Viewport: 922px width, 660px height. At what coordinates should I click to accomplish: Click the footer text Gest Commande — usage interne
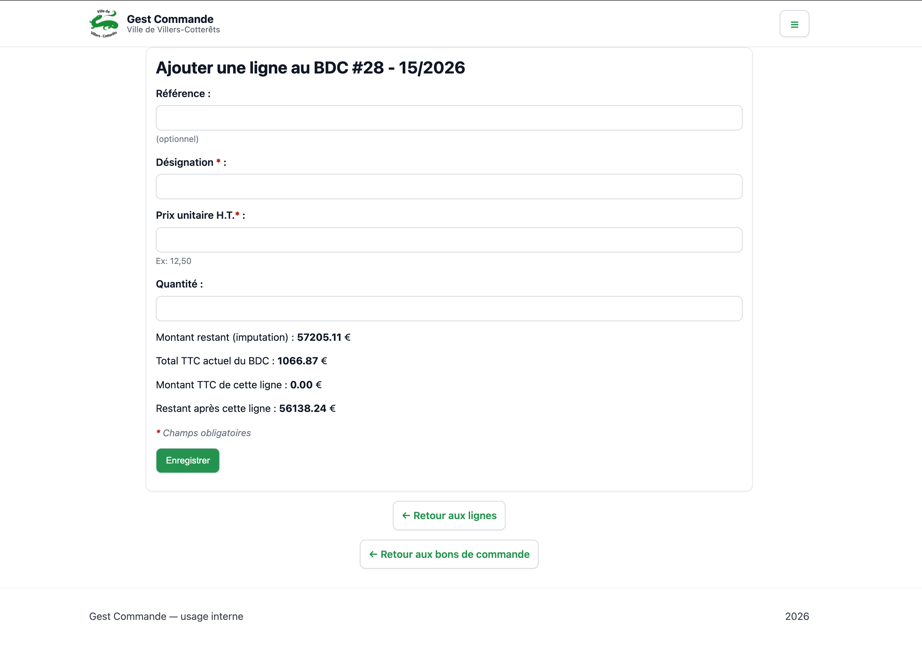pyautogui.click(x=166, y=616)
